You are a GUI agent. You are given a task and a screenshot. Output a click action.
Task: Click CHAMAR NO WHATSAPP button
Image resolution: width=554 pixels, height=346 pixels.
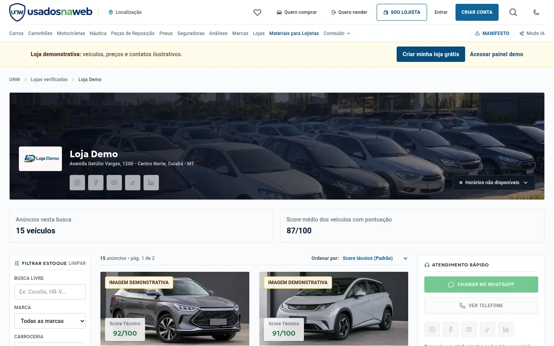pos(481,284)
